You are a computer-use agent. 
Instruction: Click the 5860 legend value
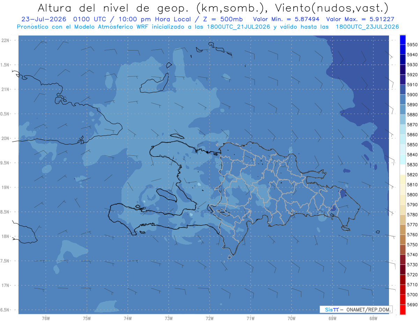coord(412,134)
